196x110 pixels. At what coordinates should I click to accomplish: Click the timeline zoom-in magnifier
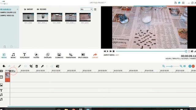click(181, 66)
